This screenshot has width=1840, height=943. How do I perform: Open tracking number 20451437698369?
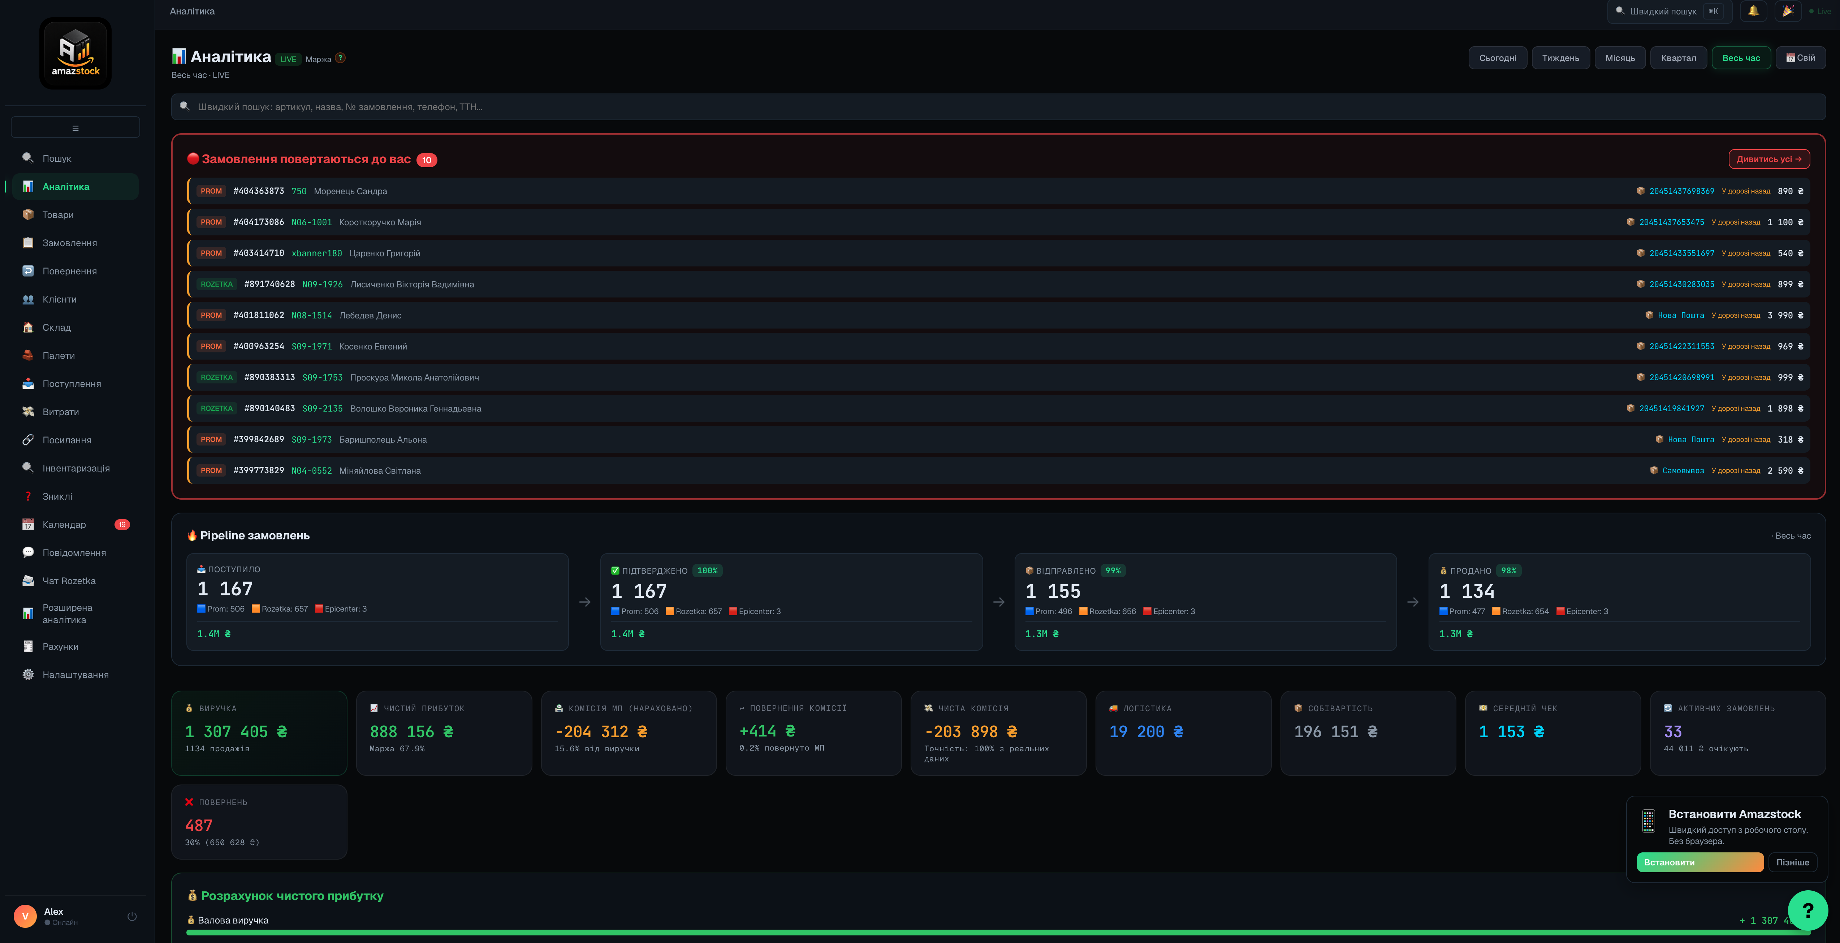tap(1681, 191)
